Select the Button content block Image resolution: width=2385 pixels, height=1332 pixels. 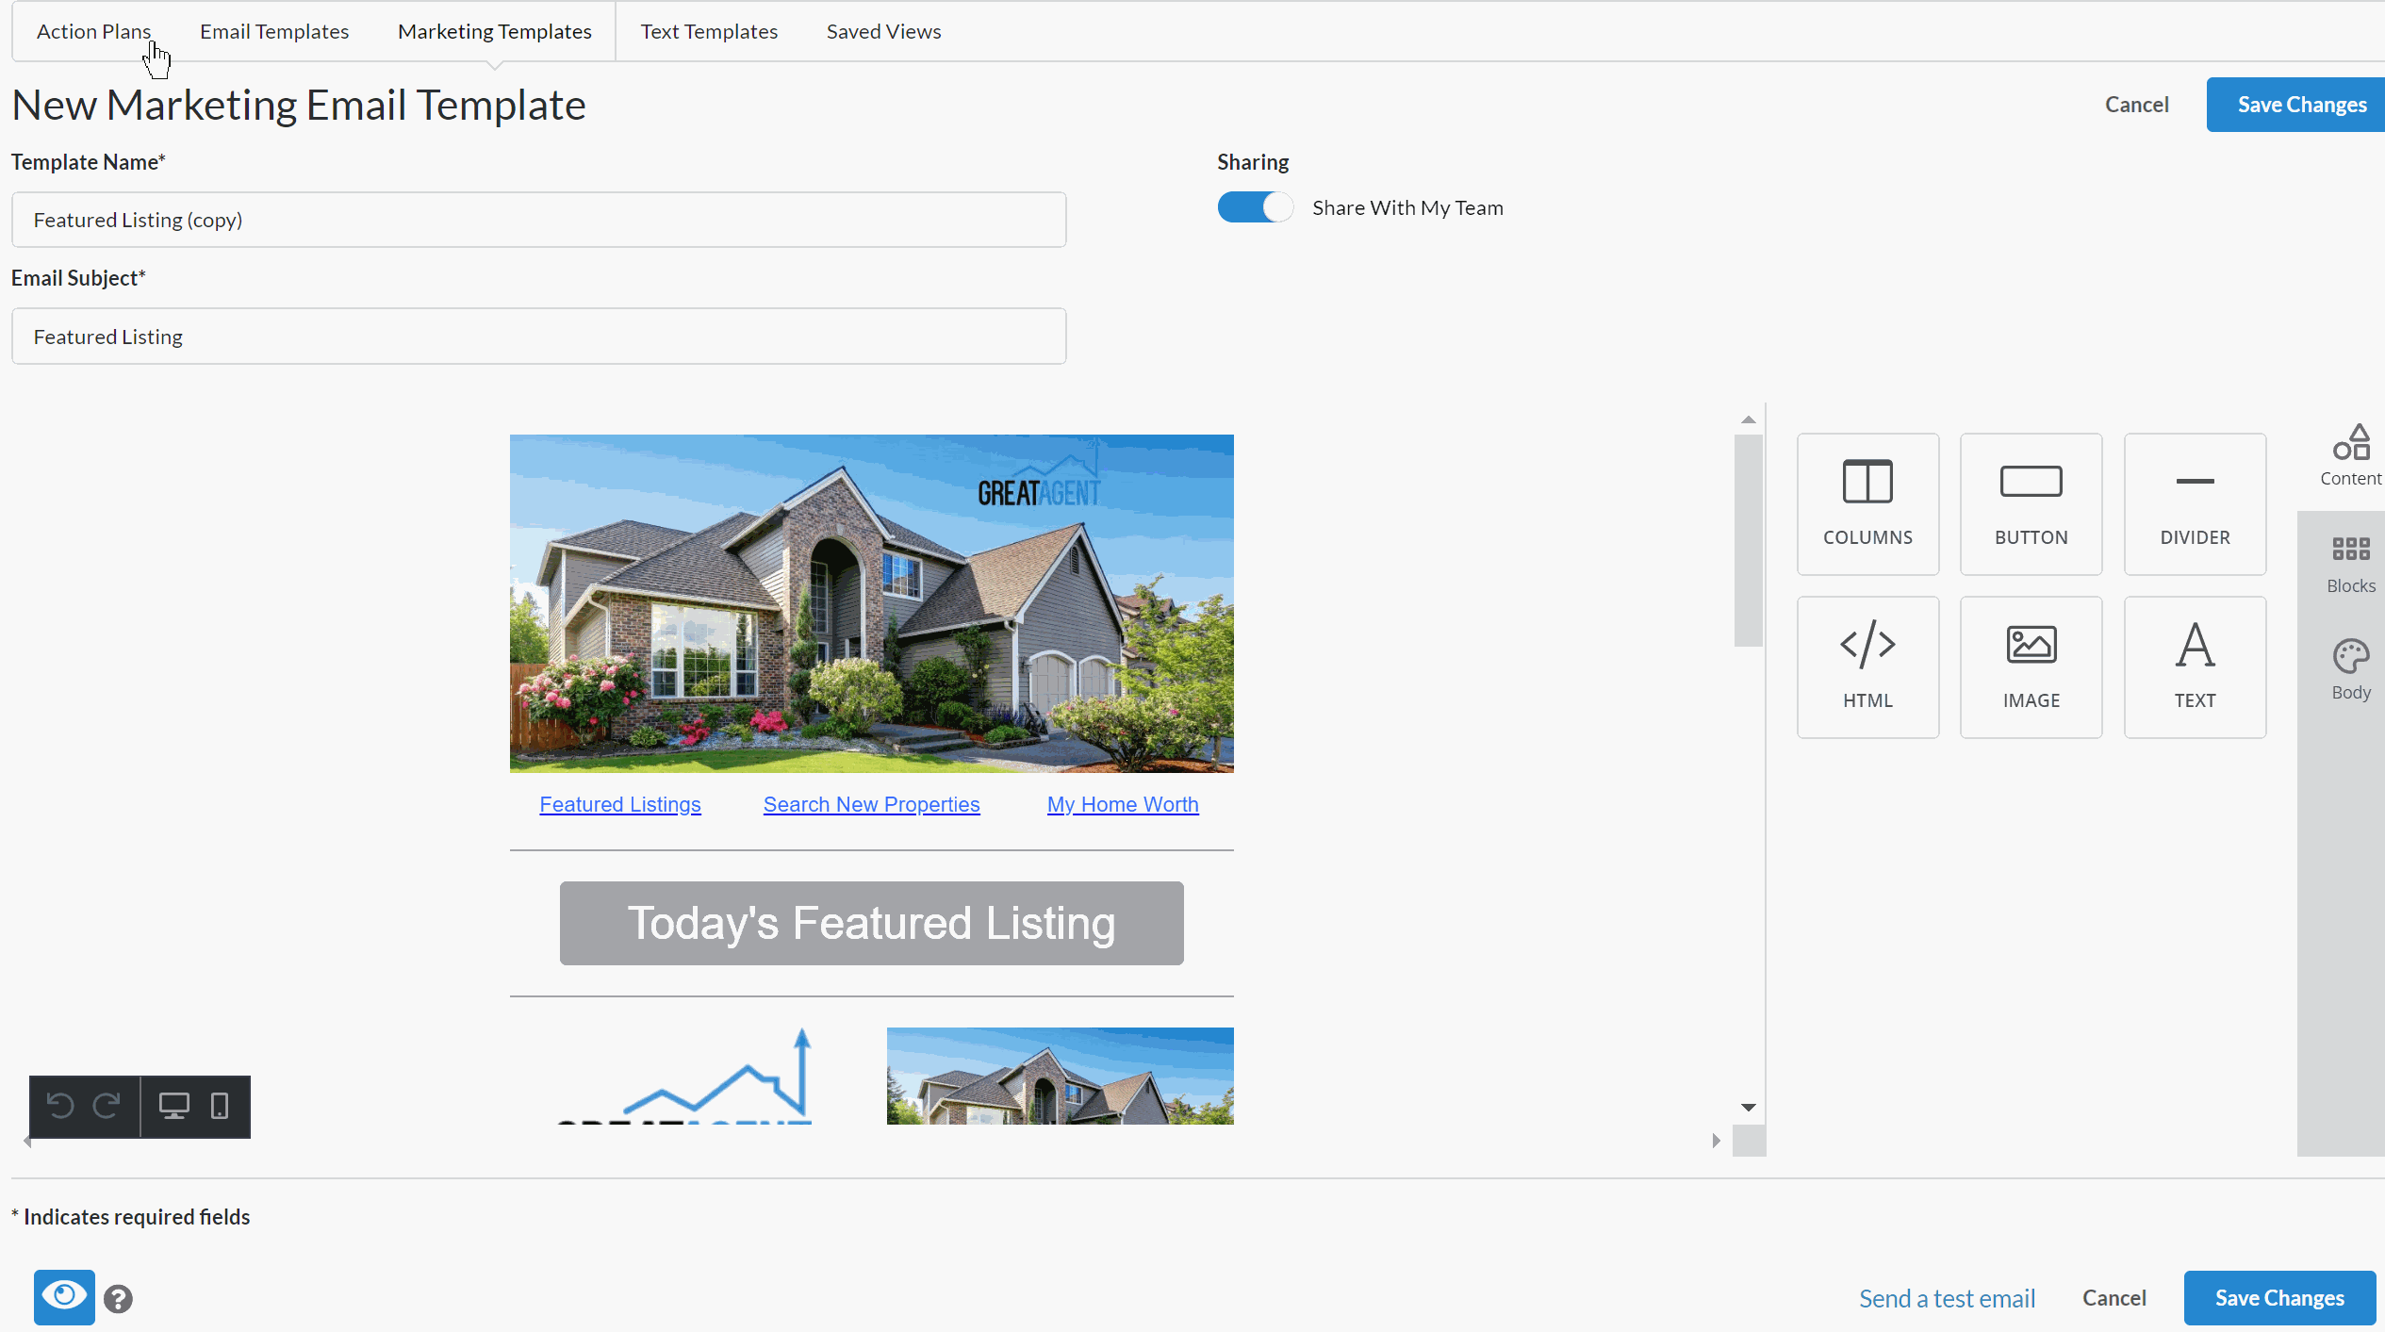(x=2031, y=503)
